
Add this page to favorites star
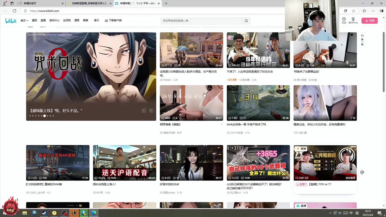(354, 11)
